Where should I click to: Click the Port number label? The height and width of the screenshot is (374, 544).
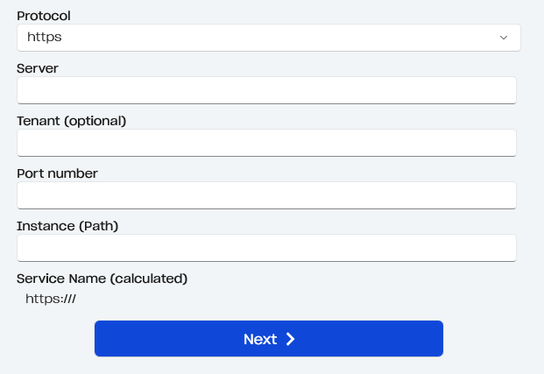(x=57, y=173)
